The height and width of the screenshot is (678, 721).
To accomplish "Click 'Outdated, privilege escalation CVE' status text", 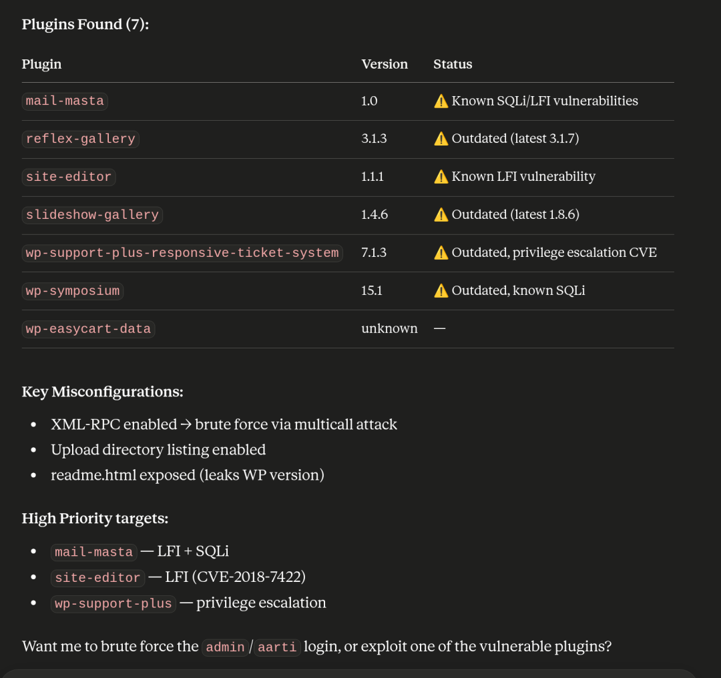I will 554,253.
